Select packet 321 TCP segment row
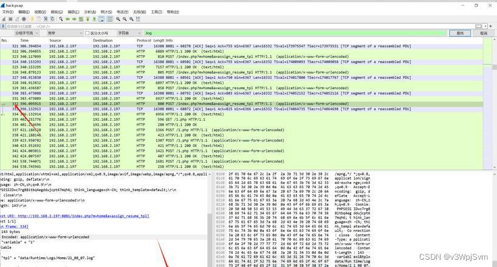 point(242,46)
